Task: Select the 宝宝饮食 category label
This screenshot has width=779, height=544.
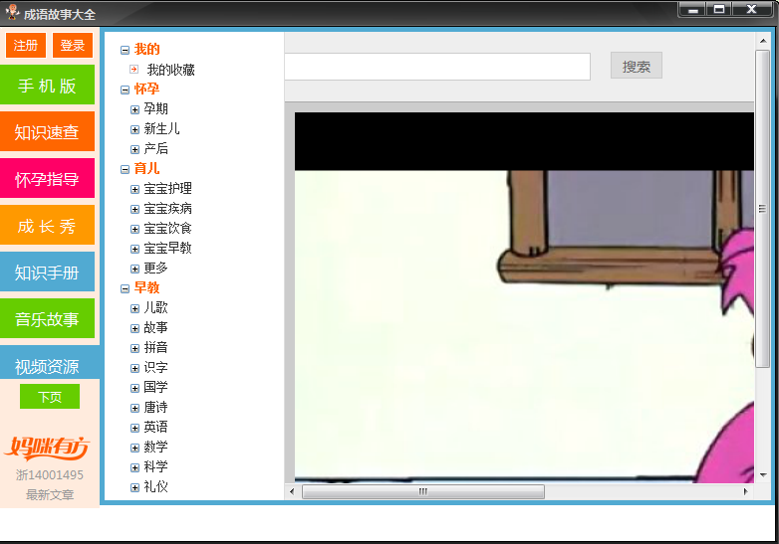Action: [168, 229]
